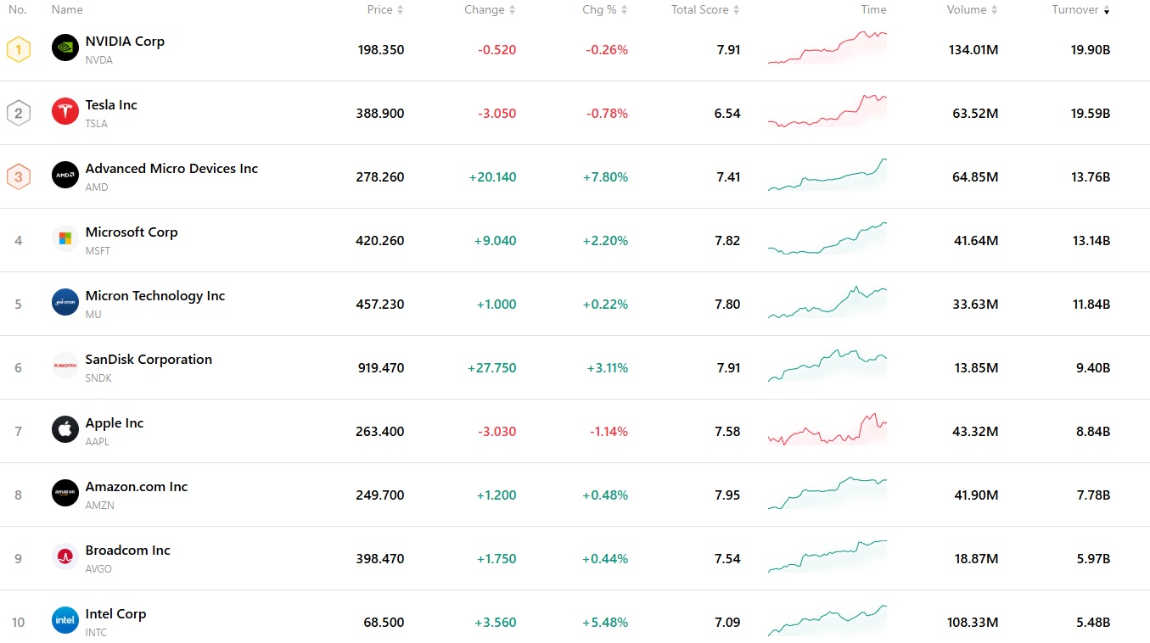
Task: Click the SanDisk Corporation logo
Action: coord(65,366)
